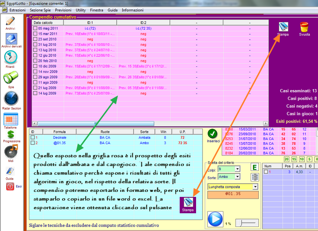Click the Pos column header
The height and width of the screenshot is (231, 318).
tap(288, 166)
